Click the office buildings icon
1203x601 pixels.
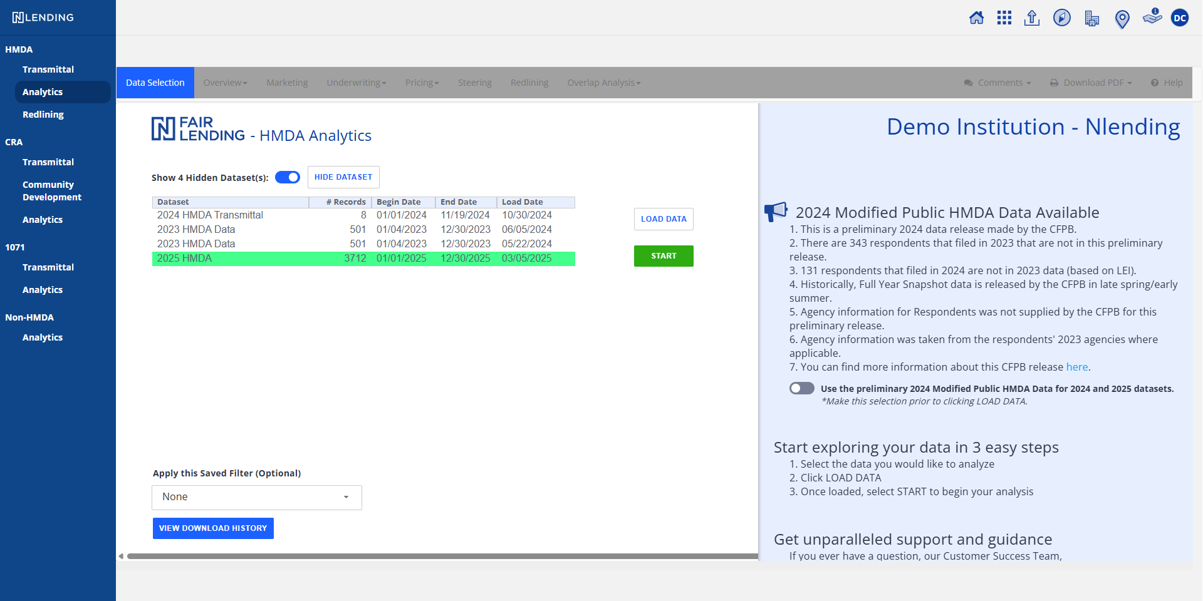(1092, 18)
